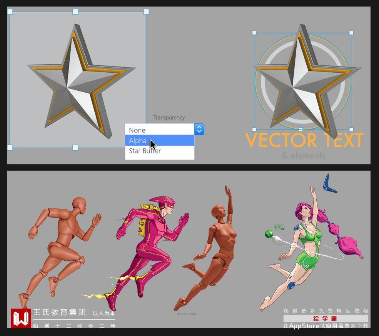This screenshot has height=336, width=379.
Task: Pick Star Buffer transparency option
Action: tap(160, 151)
